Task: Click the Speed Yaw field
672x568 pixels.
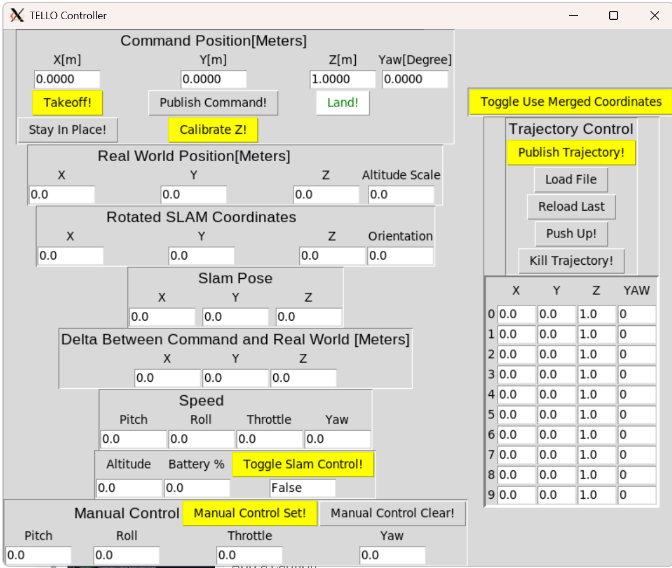Action: click(x=338, y=439)
